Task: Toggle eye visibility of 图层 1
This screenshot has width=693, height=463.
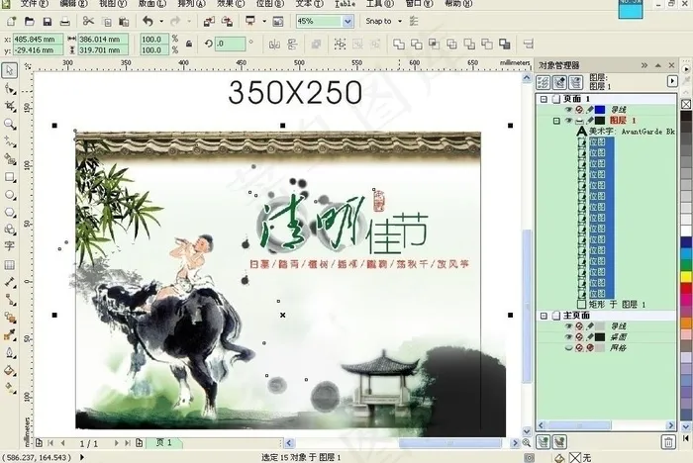Action: (x=568, y=120)
